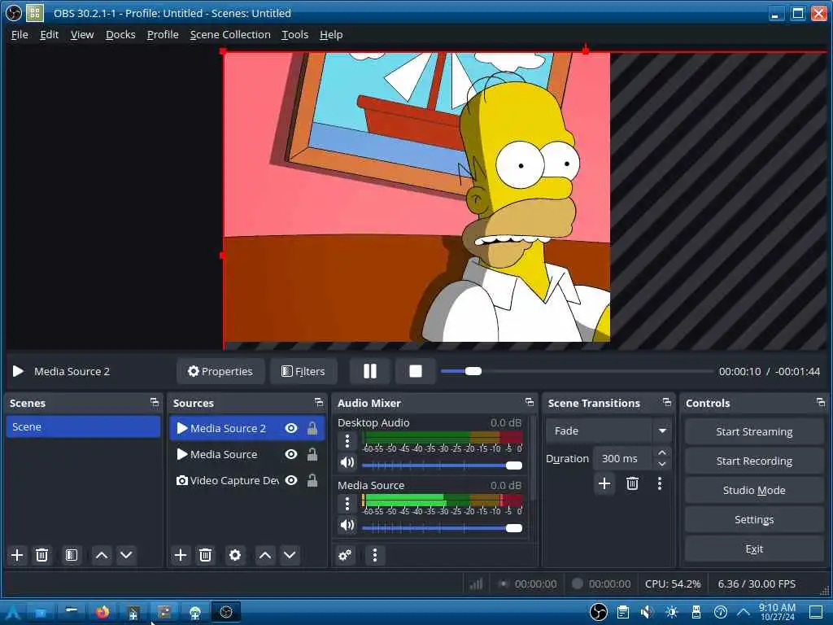Open source properties gear icon
Screen dimensions: 833x625
click(x=235, y=555)
